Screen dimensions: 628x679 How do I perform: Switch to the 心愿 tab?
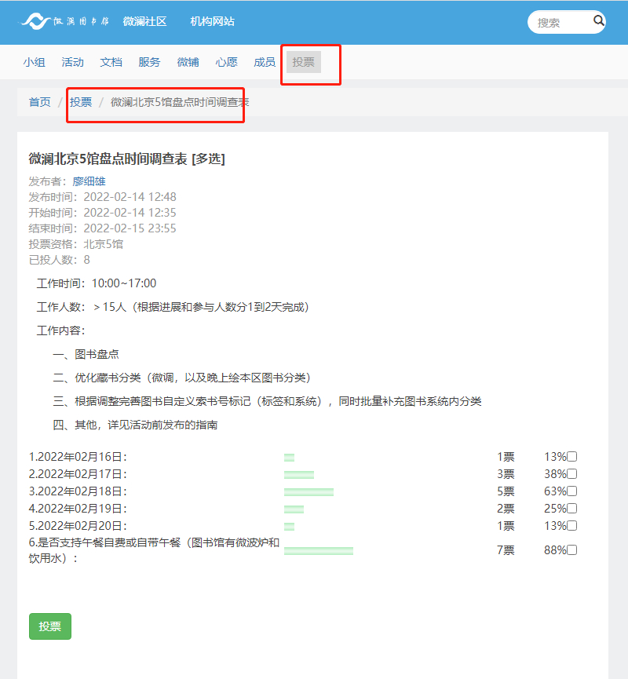226,62
